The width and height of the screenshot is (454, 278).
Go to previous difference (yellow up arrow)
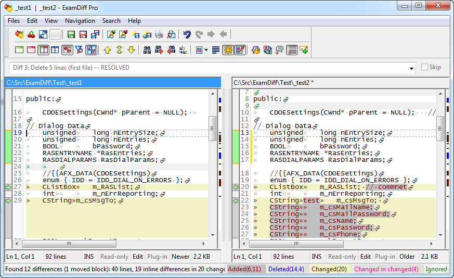(108, 50)
